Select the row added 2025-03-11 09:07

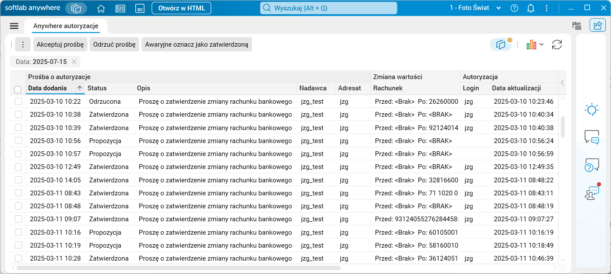click(18, 219)
